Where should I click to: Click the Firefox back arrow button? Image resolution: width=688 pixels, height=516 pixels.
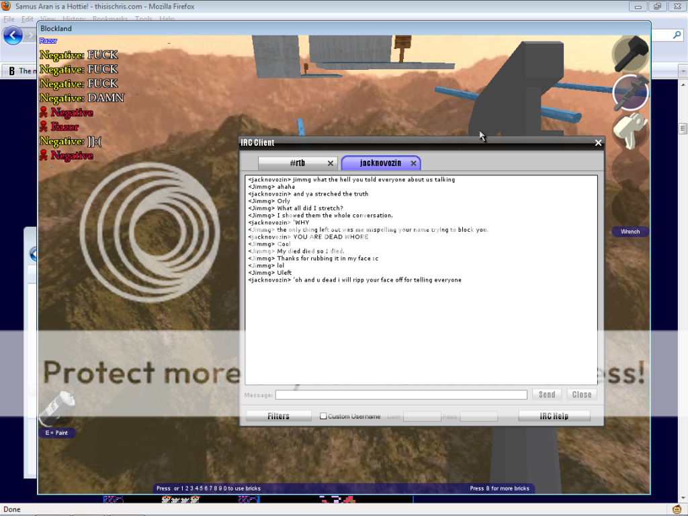13,35
